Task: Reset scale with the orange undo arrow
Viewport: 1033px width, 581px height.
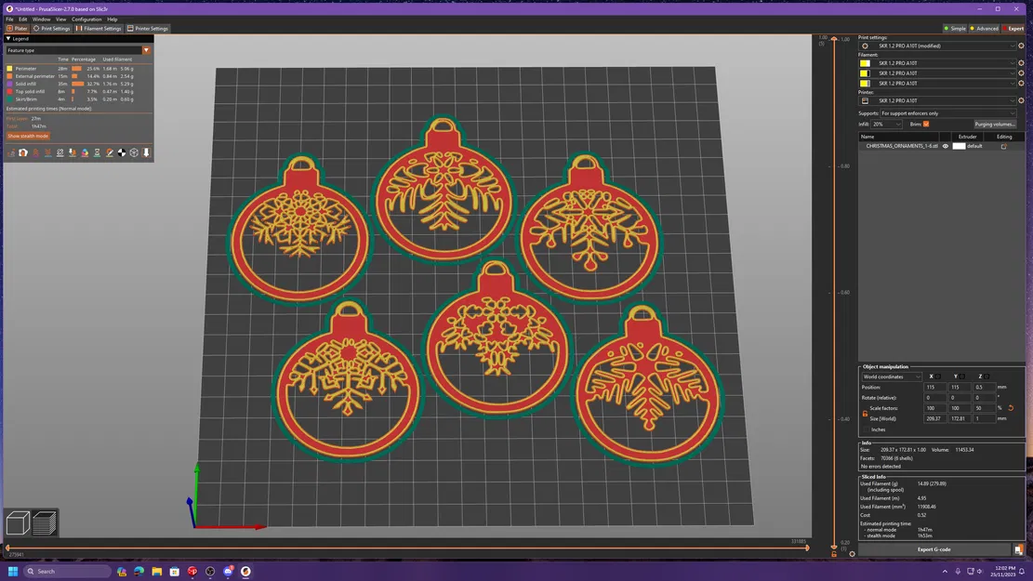Action: pos(1011,408)
